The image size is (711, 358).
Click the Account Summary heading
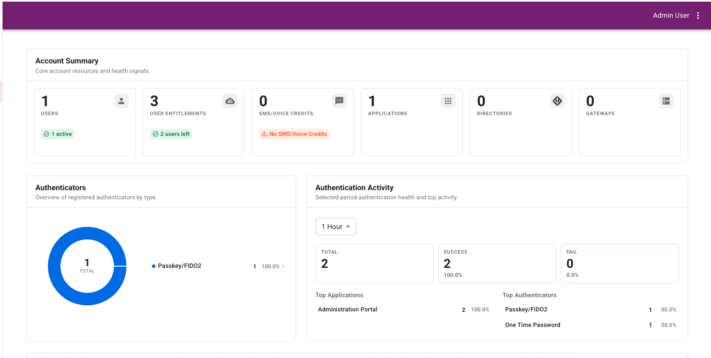coord(67,61)
